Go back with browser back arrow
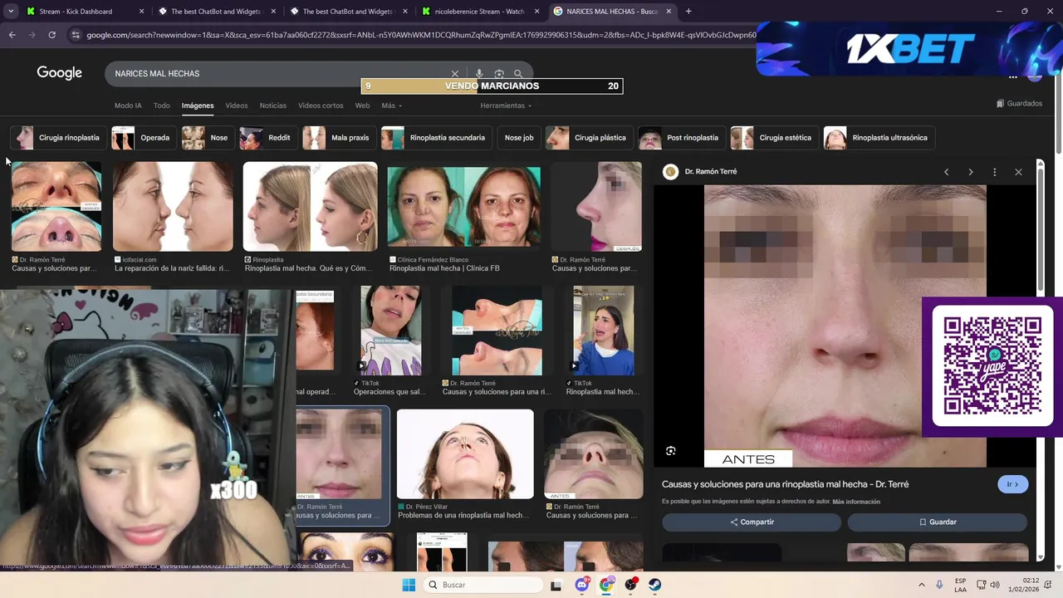Image resolution: width=1063 pixels, height=598 pixels. point(12,35)
